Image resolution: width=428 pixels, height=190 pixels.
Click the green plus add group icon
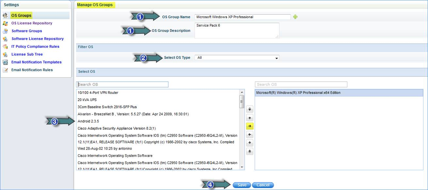coord(295,17)
